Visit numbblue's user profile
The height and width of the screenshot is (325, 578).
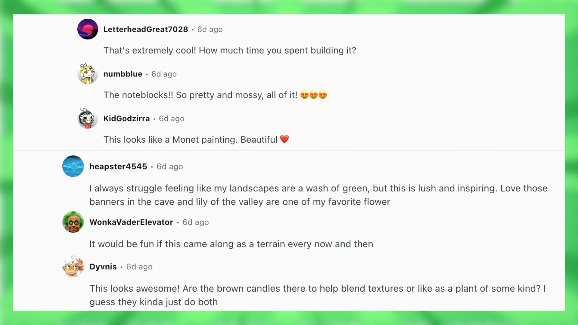click(x=123, y=74)
